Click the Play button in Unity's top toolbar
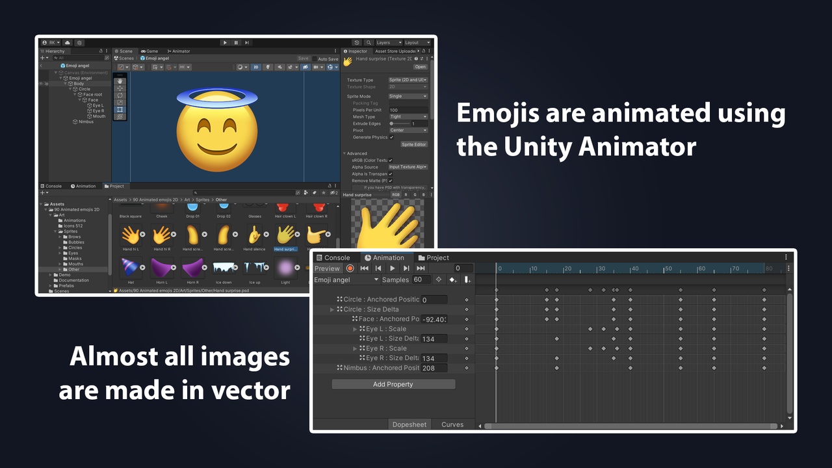The image size is (832, 468). click(225, 42)
